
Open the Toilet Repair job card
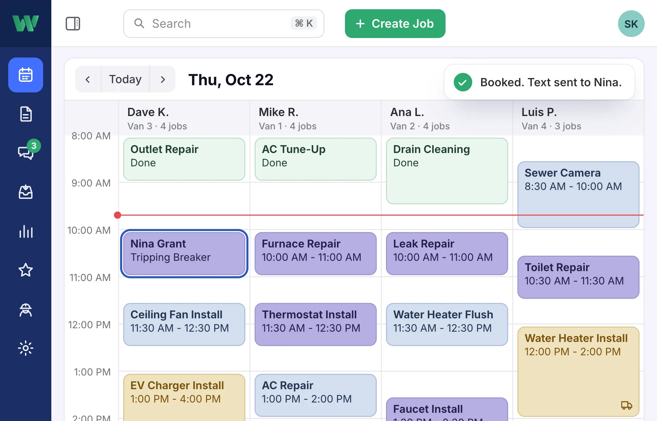coord(578,277)
